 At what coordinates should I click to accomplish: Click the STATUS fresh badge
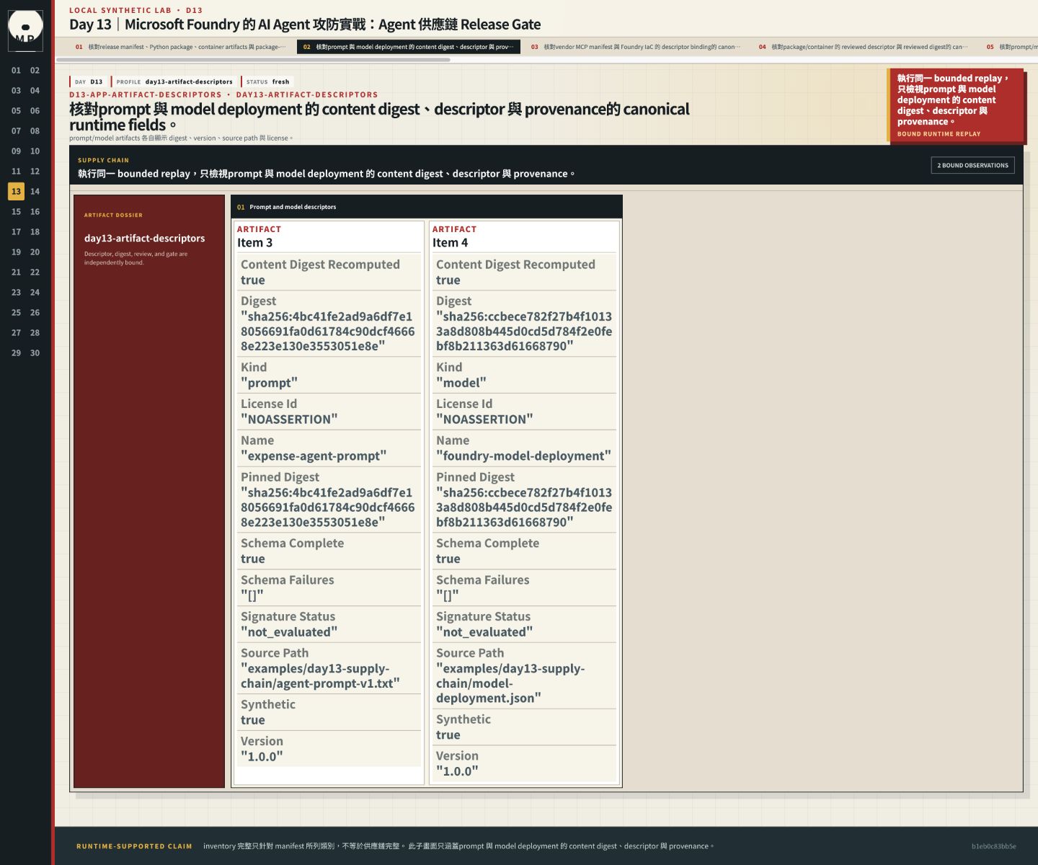267,81
